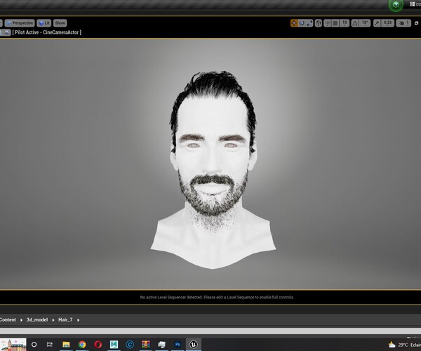This screenshot has width=421, height=351.
Task: Click the taskbar search highlight castle image
Action: [13, 345]
